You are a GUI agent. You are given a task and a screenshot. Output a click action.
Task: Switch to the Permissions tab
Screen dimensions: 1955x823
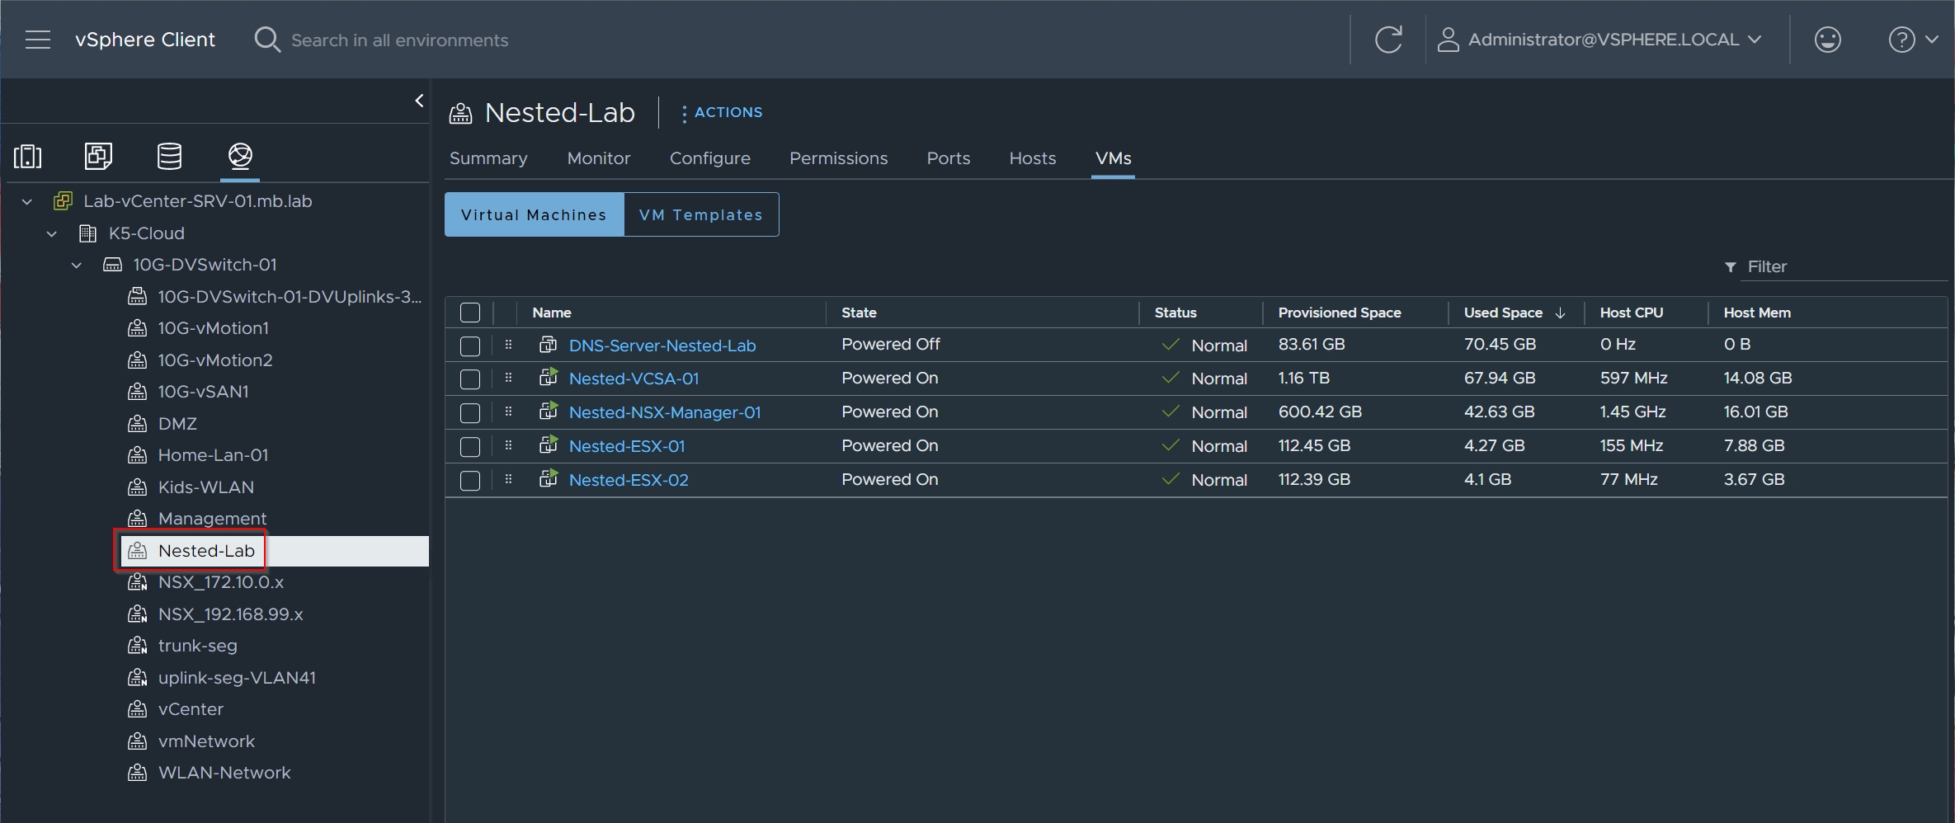pos(839,158)
